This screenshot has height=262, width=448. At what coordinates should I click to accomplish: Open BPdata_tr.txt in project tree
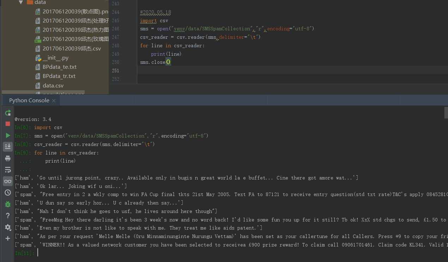(x=59, y=76)
